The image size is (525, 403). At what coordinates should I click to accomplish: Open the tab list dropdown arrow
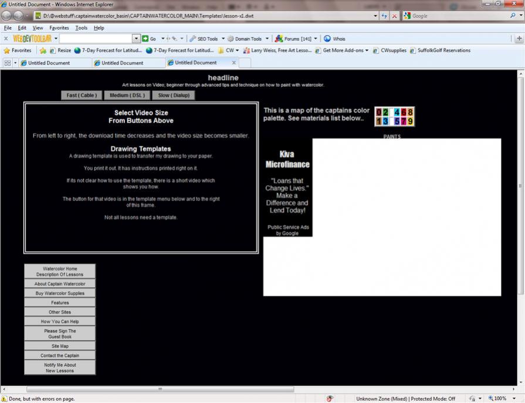tap(15, 63)
